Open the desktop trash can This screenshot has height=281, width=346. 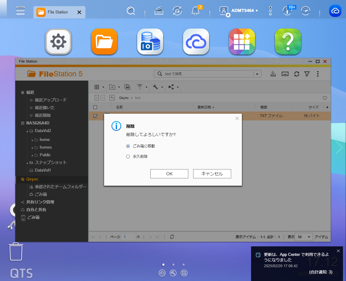click(x=16, y=251)
